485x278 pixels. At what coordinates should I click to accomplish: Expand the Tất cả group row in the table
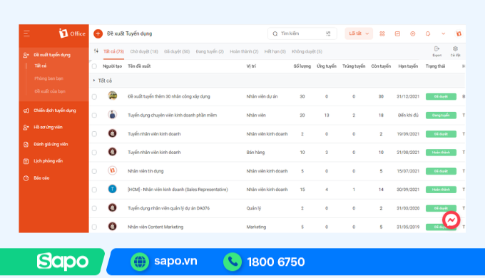tap(94, 81)
